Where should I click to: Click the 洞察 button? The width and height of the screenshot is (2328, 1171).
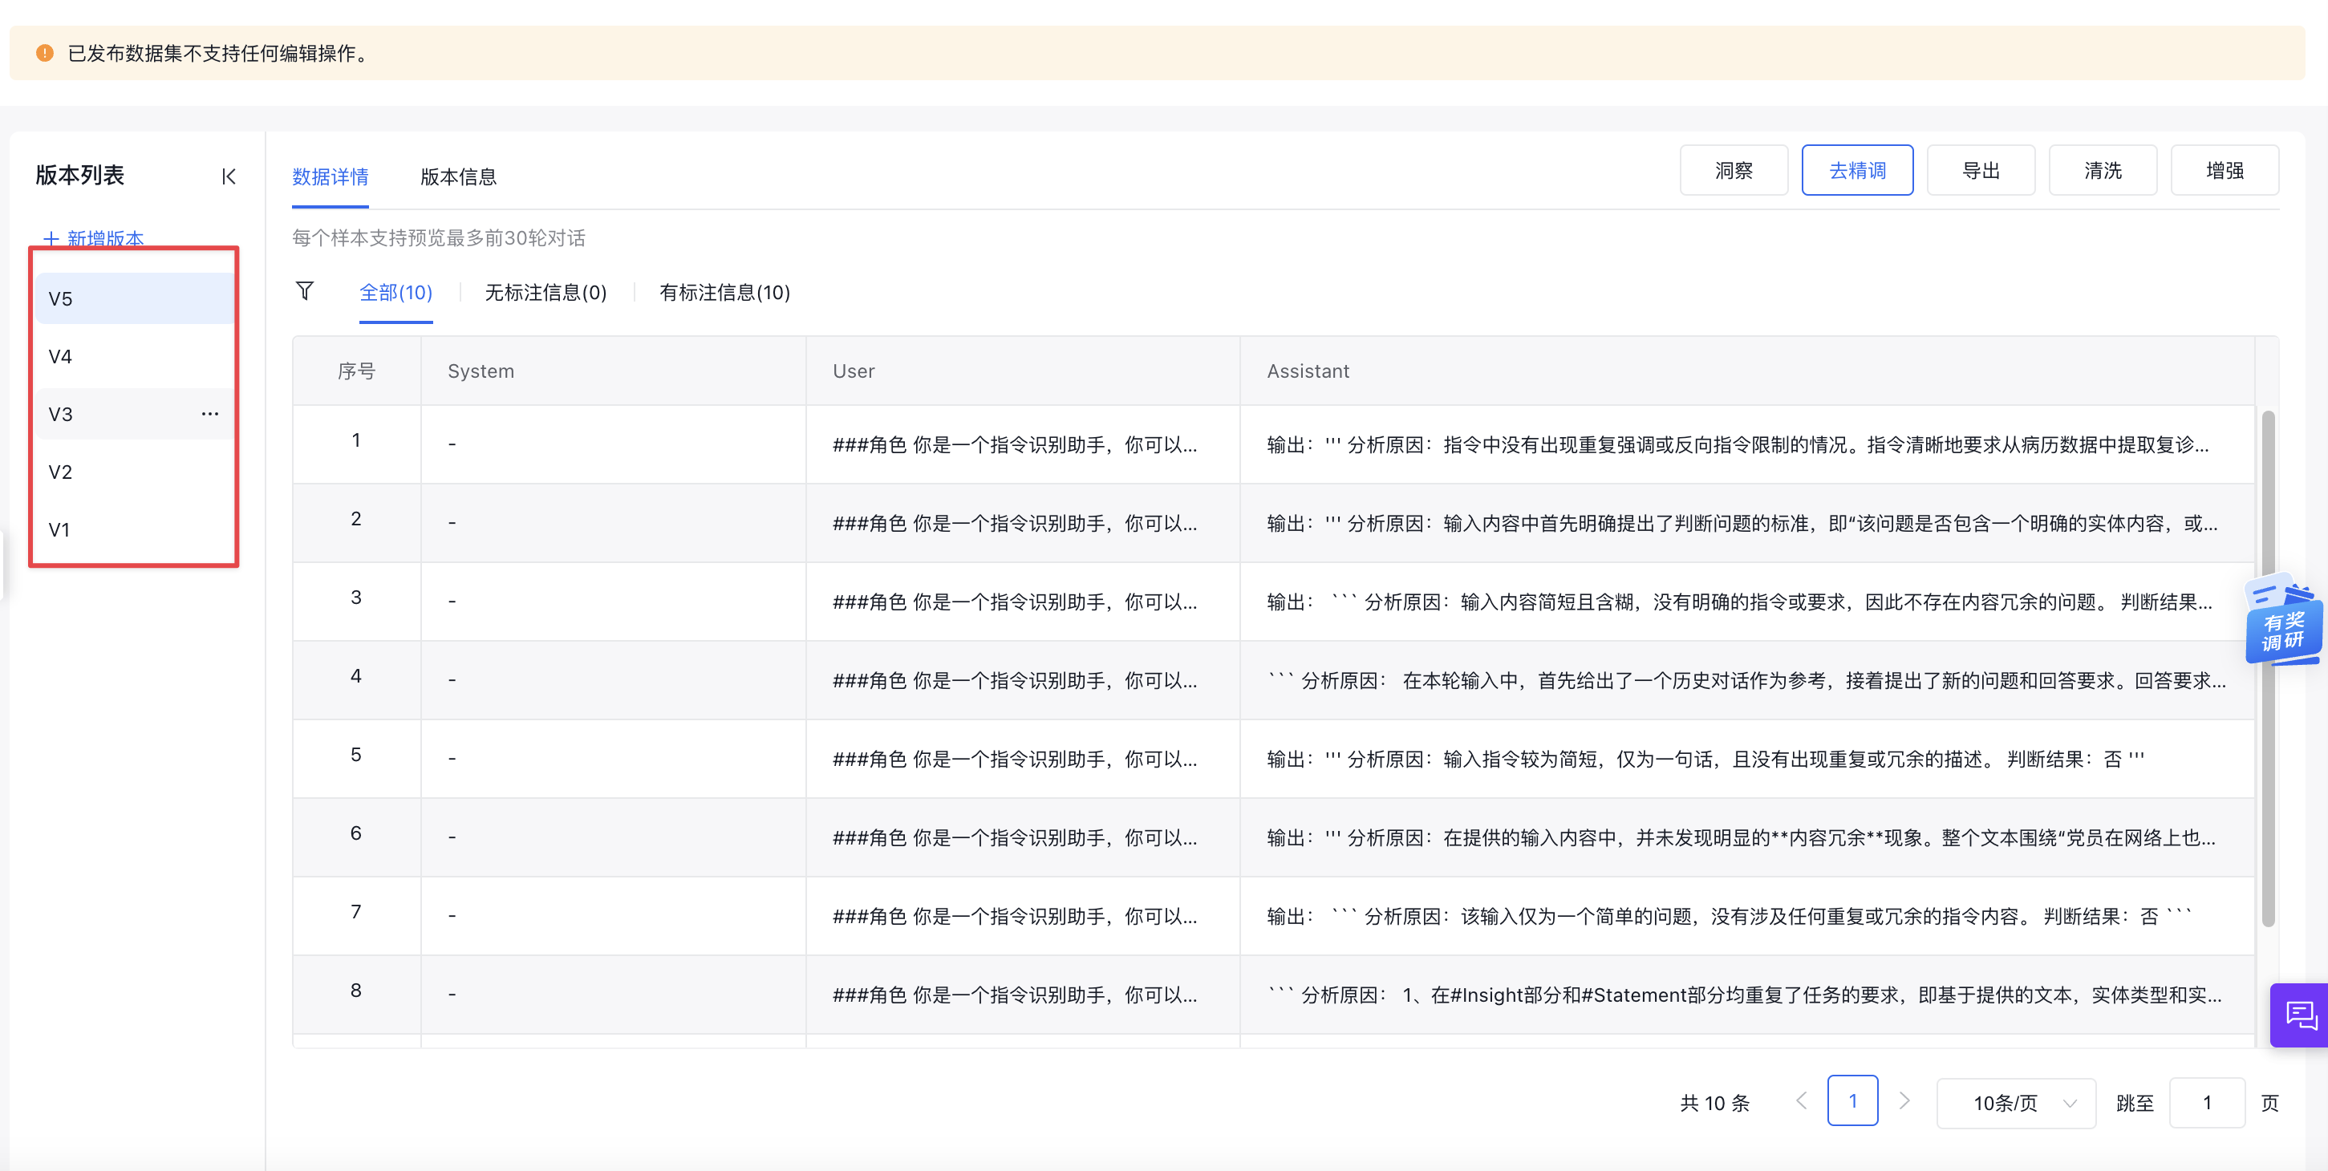[1734, 170]
